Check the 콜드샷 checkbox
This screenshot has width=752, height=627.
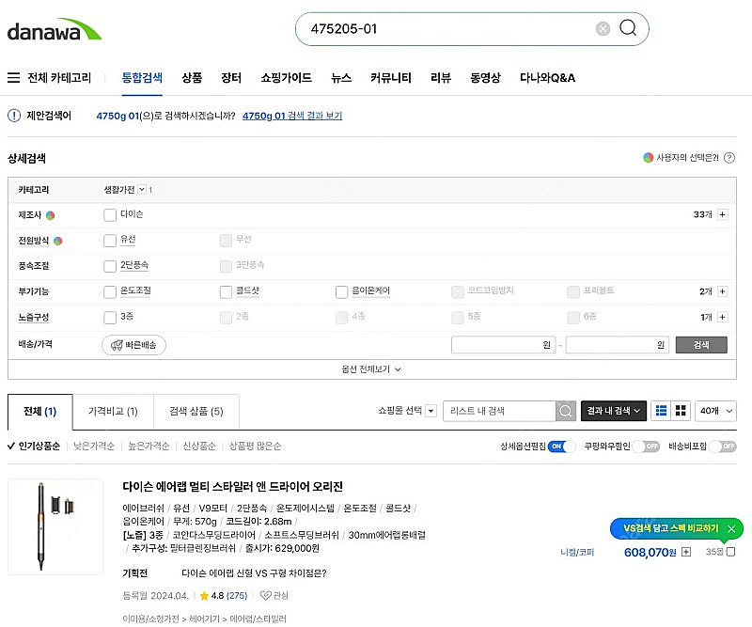[x=226, y=291]
